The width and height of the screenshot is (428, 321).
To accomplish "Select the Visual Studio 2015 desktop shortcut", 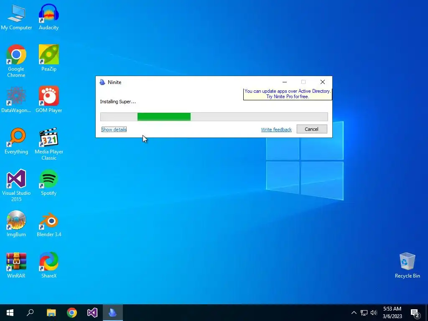I will 16,185.
